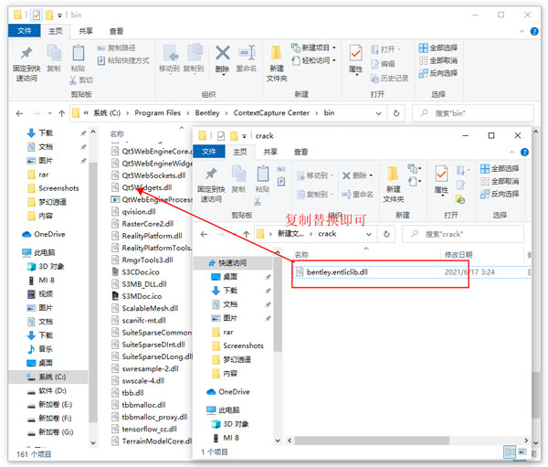The image size is (548, 467).
Task: Select 系统 (C:) drive in bin navigation pane
Action: 47,377
